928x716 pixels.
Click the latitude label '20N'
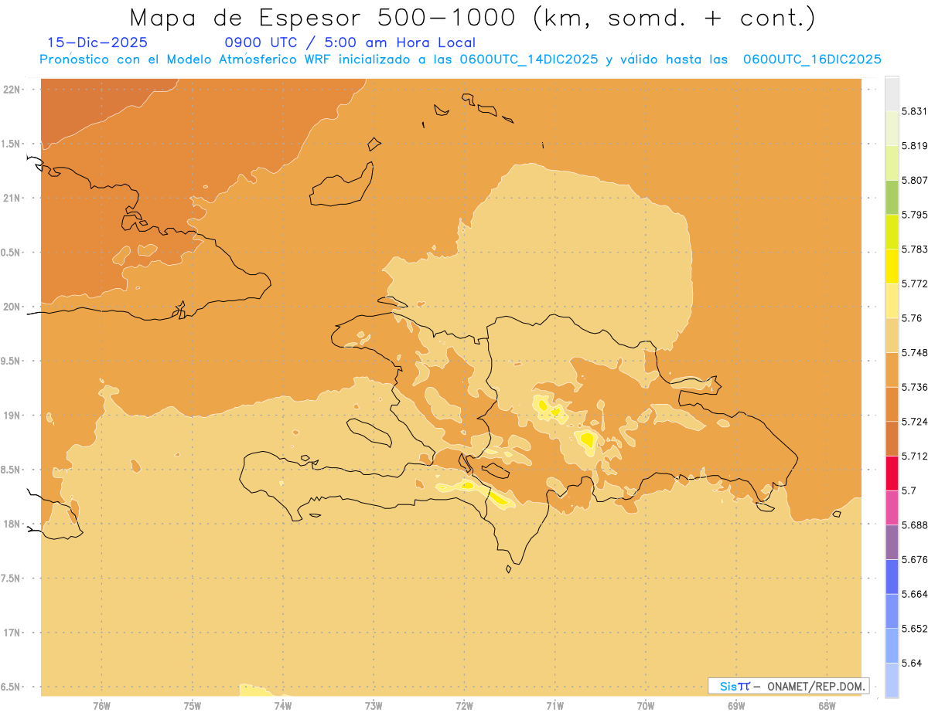coord(12,307)
